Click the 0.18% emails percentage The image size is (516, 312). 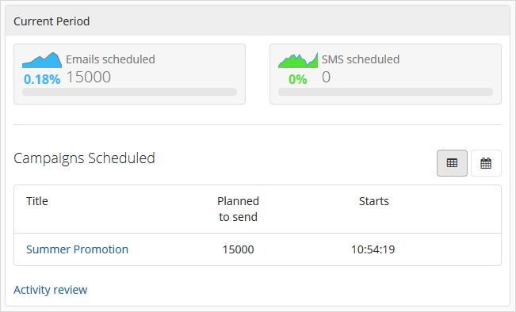pyautogui.click(x=42, y=79)
